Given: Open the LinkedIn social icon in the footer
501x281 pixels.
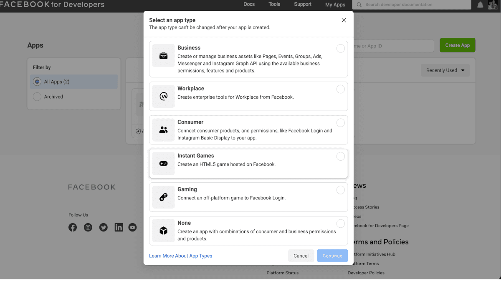Looking at the screenshot, I should (x=119, y=227).
